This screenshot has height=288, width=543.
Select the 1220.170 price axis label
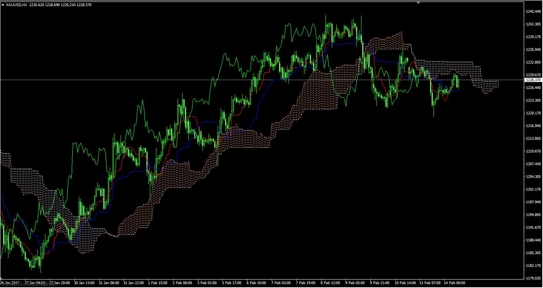pos(533,113)
